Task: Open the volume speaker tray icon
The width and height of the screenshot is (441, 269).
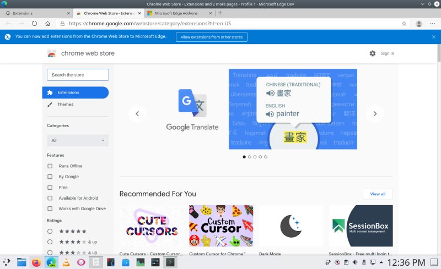Action: pos(355,262)
